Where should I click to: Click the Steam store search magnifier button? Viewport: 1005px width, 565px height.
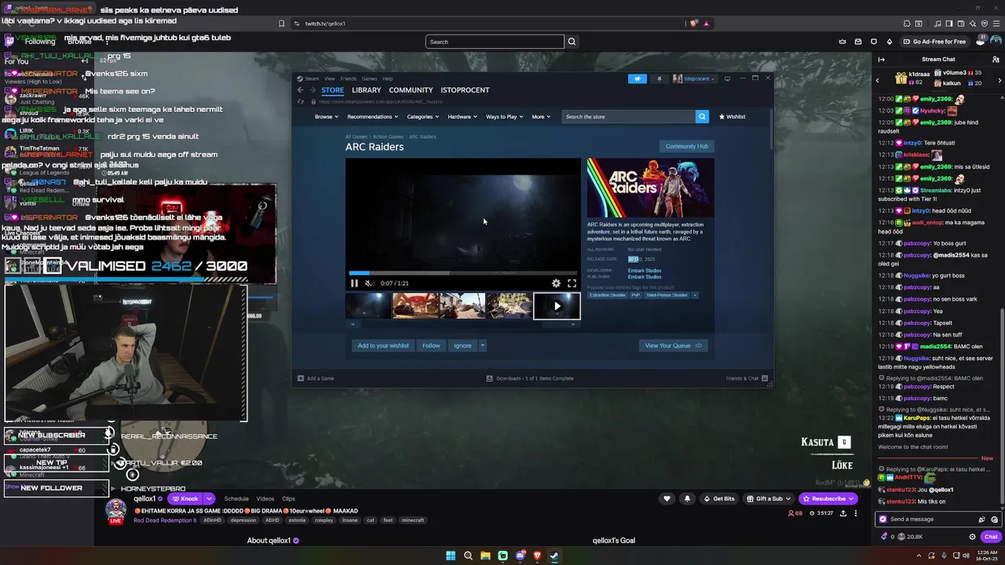[702, 116]
